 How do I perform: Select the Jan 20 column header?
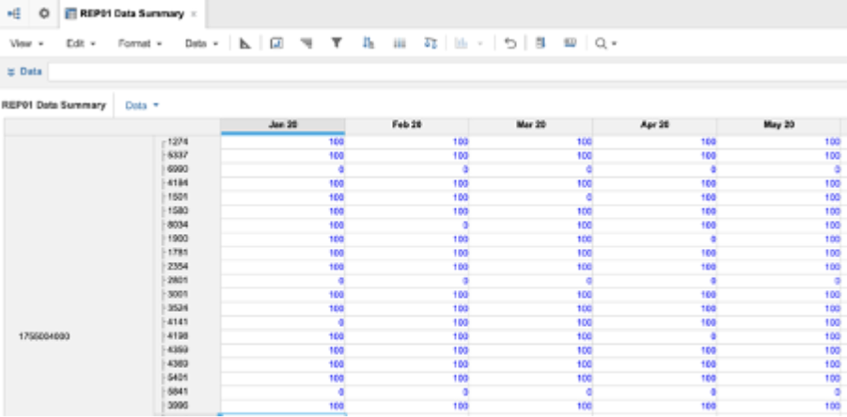pos(283,125)
